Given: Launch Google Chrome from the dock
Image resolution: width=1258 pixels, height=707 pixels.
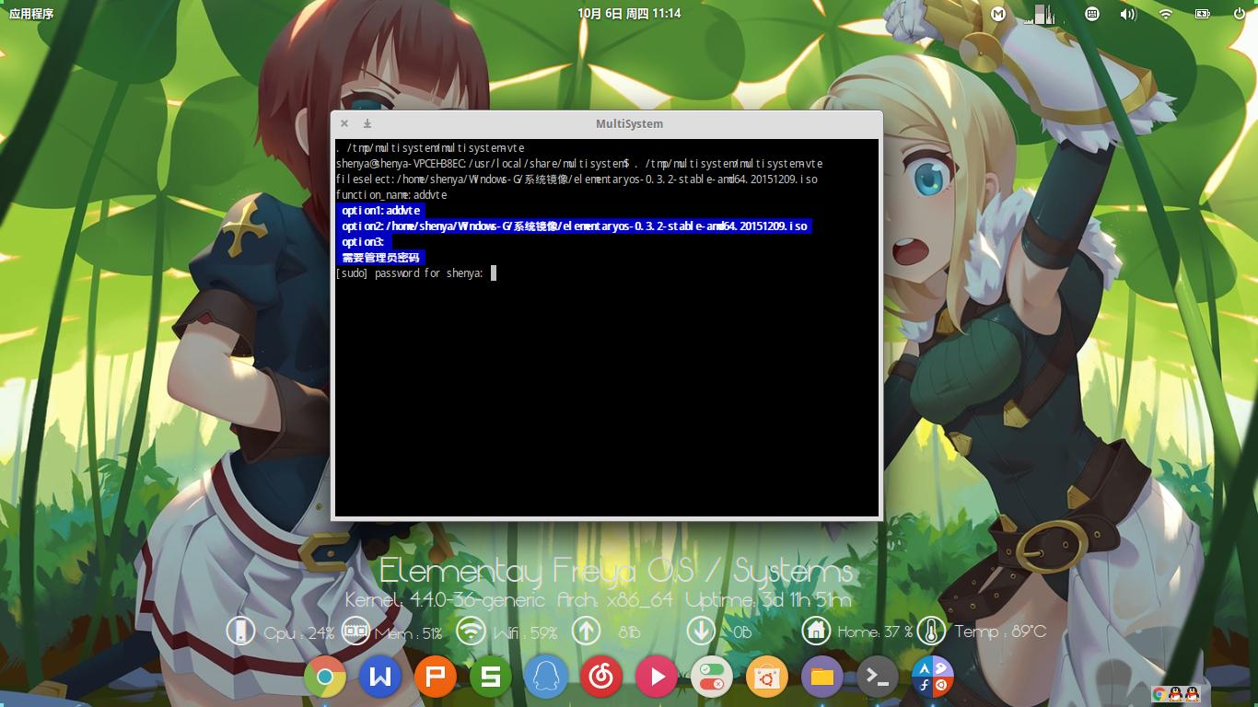Looking at the screenshot, I should pos(324,677).
